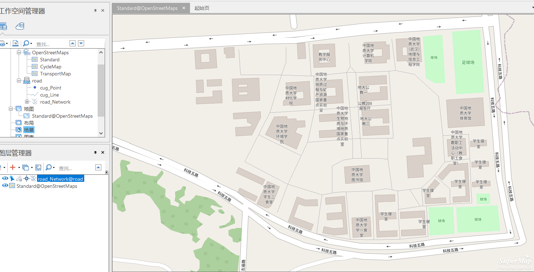The image size is (534, 272).
Task: Collapse the OpenStreetMaps datasource node
Action: pos(19,52)
